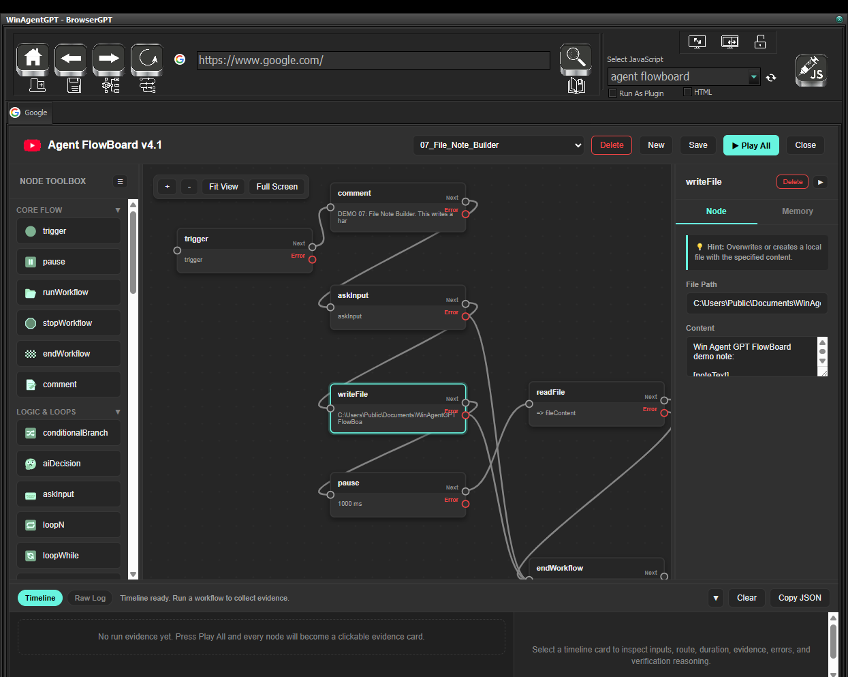Click Play All to run workflow

tap(751, 145)
